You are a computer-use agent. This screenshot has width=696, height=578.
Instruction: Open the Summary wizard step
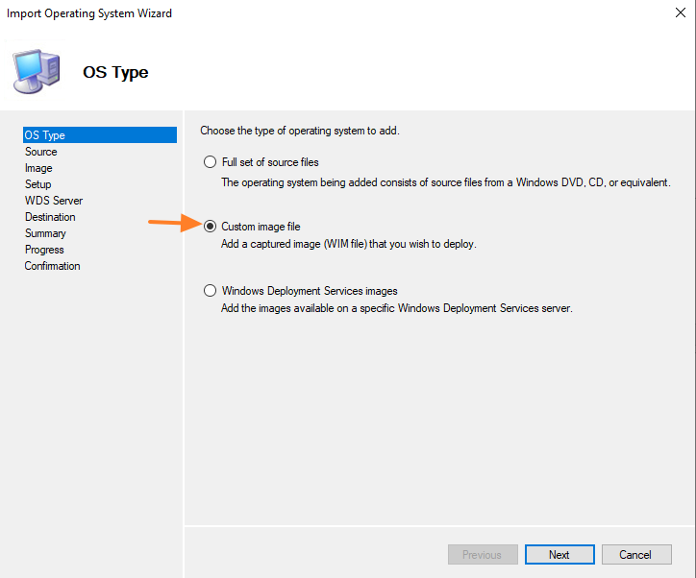45,233
